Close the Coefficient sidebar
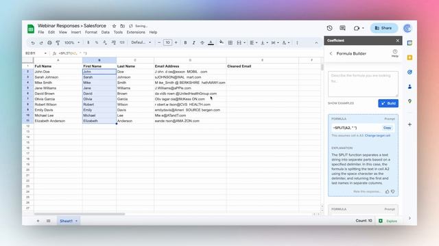 coord(398,40)
